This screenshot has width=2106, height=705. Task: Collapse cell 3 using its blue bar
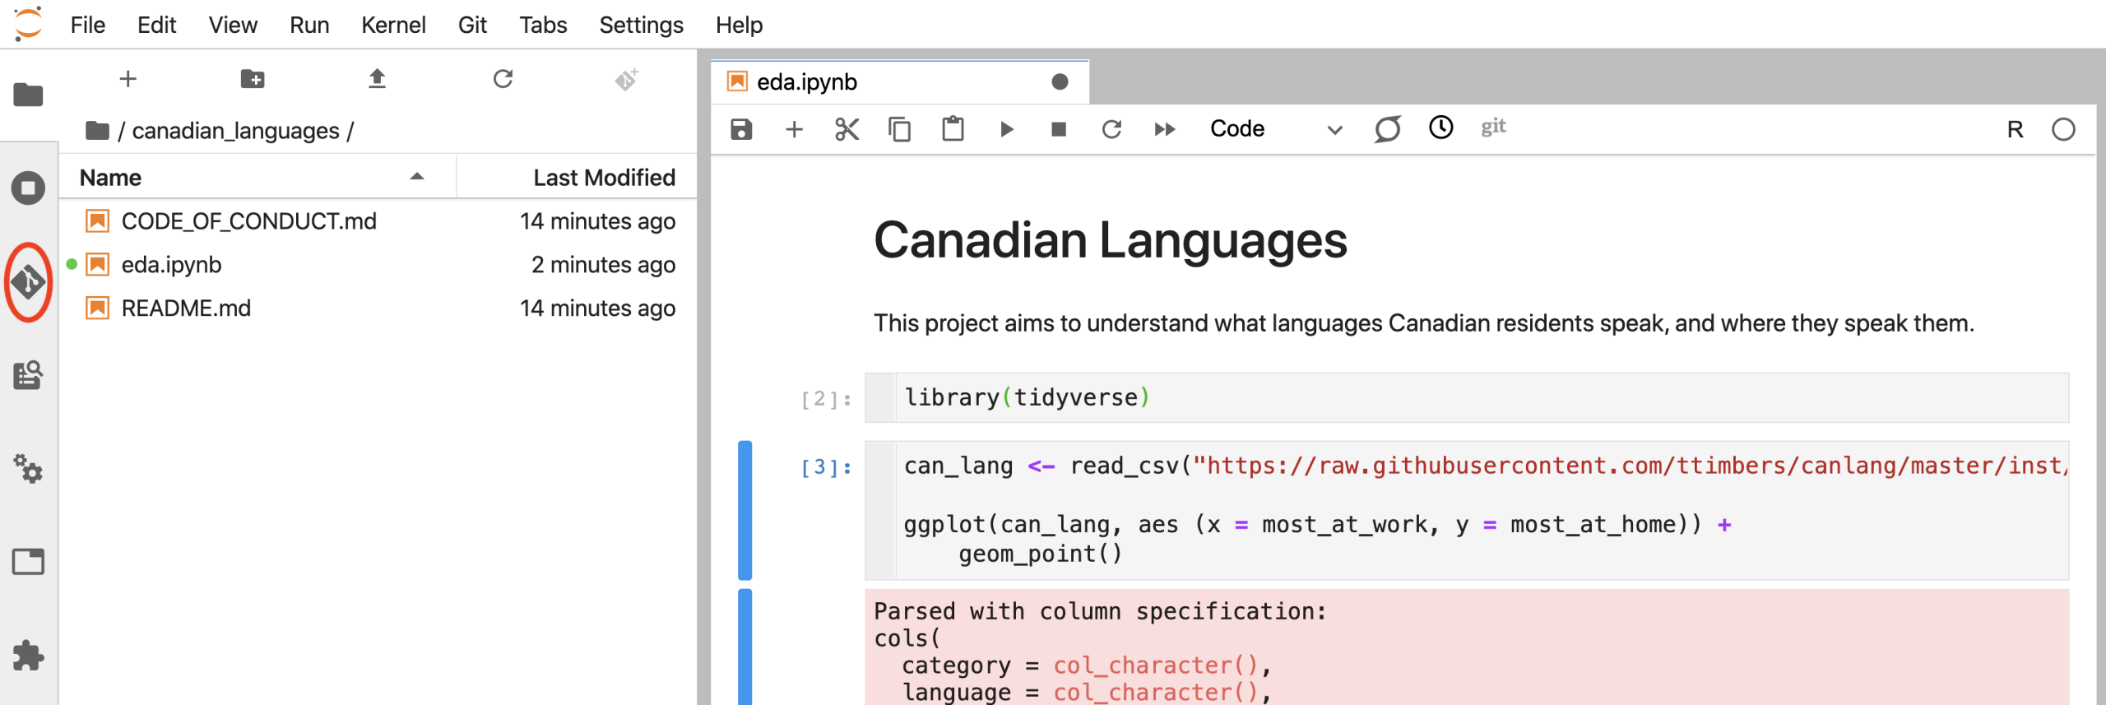(745, 510)
